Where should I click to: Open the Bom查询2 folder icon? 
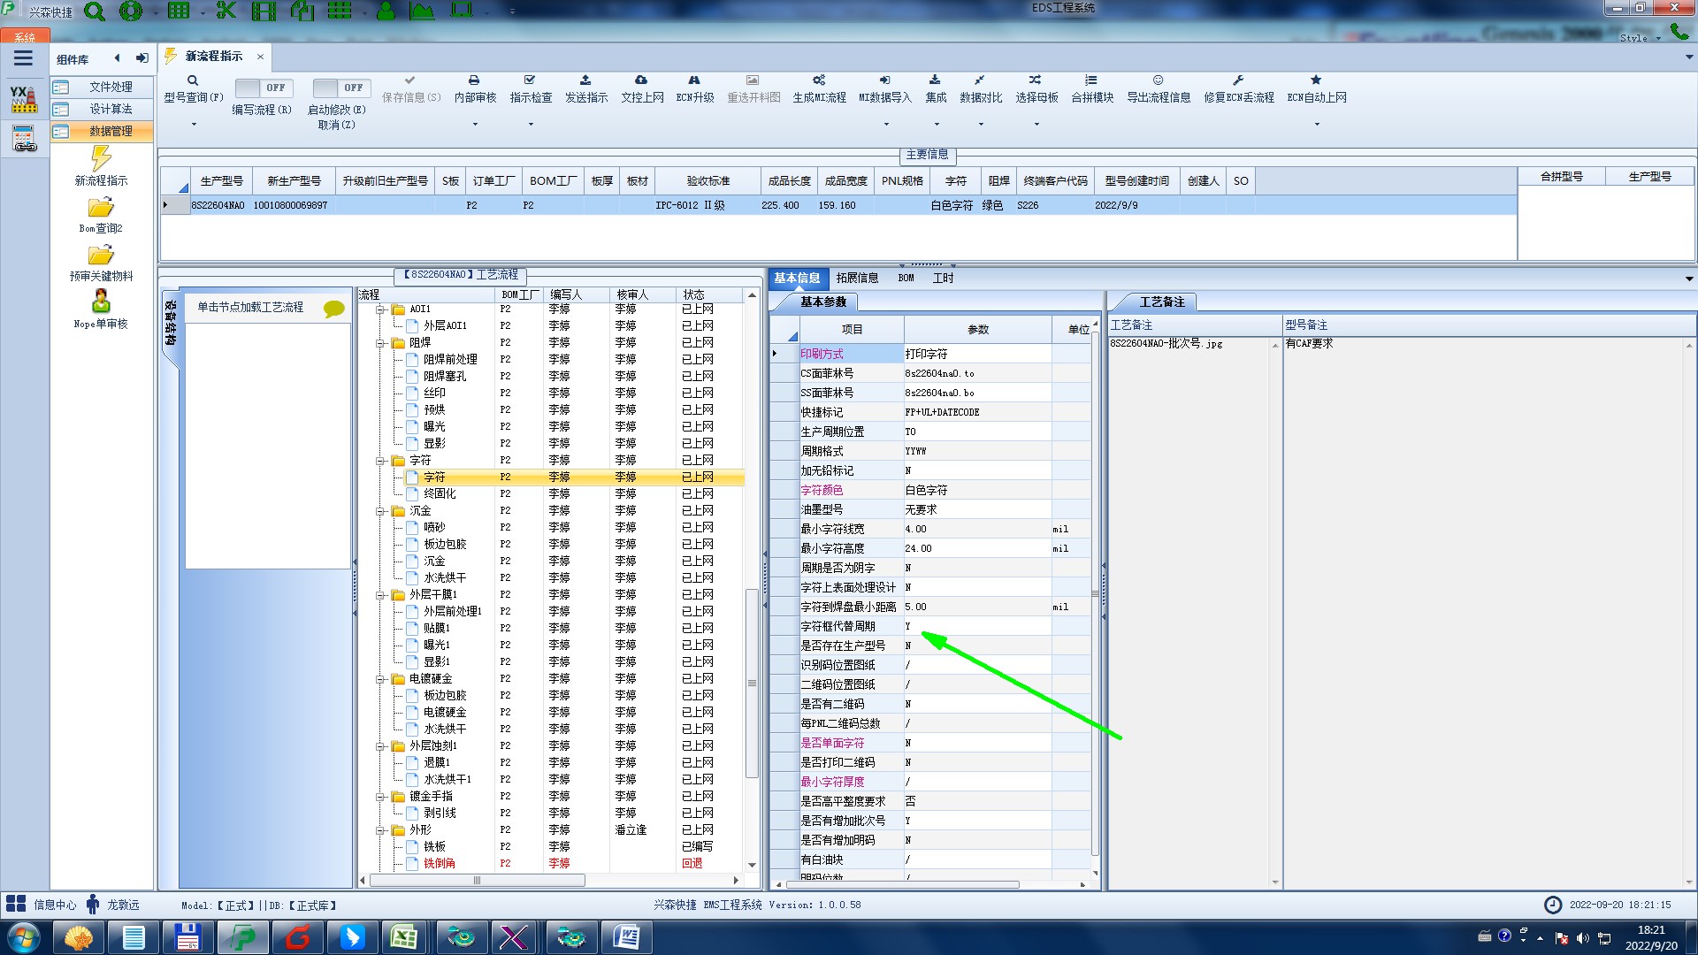101,209
